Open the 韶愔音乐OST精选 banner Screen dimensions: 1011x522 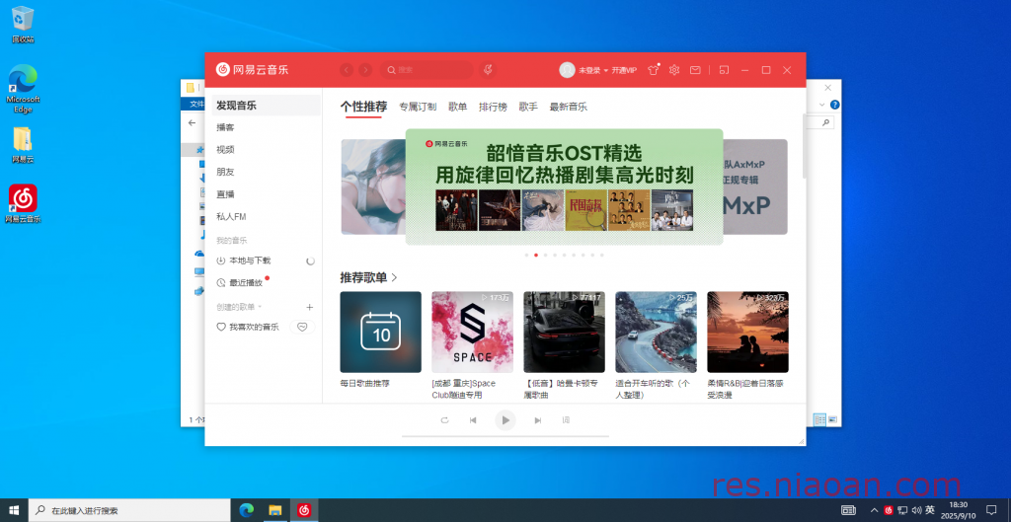564,186
